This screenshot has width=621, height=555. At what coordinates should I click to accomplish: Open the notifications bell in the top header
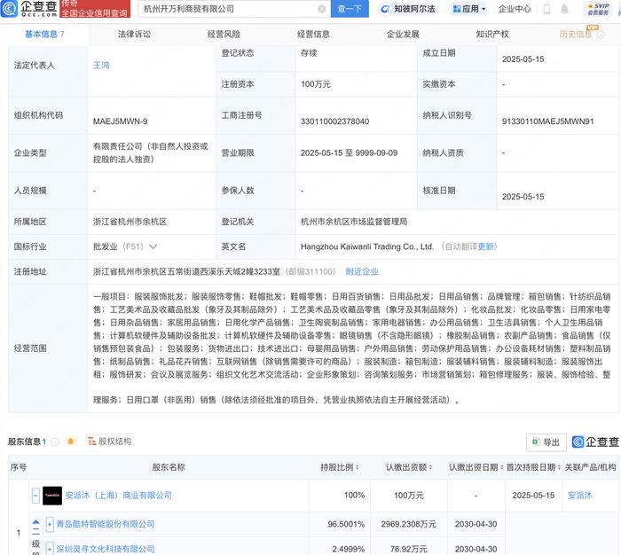click(564, 9)
